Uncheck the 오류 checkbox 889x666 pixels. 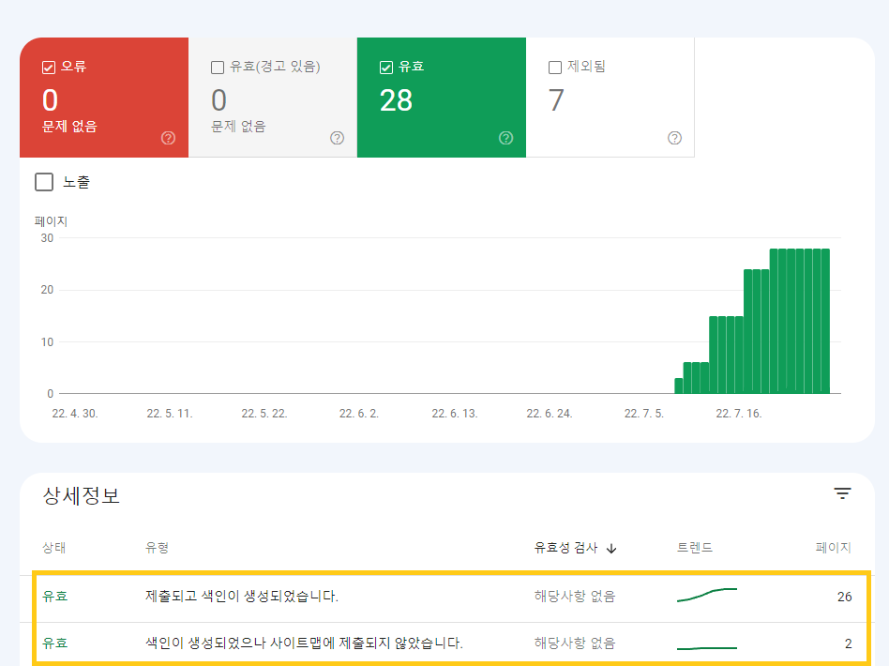(49, 68)
